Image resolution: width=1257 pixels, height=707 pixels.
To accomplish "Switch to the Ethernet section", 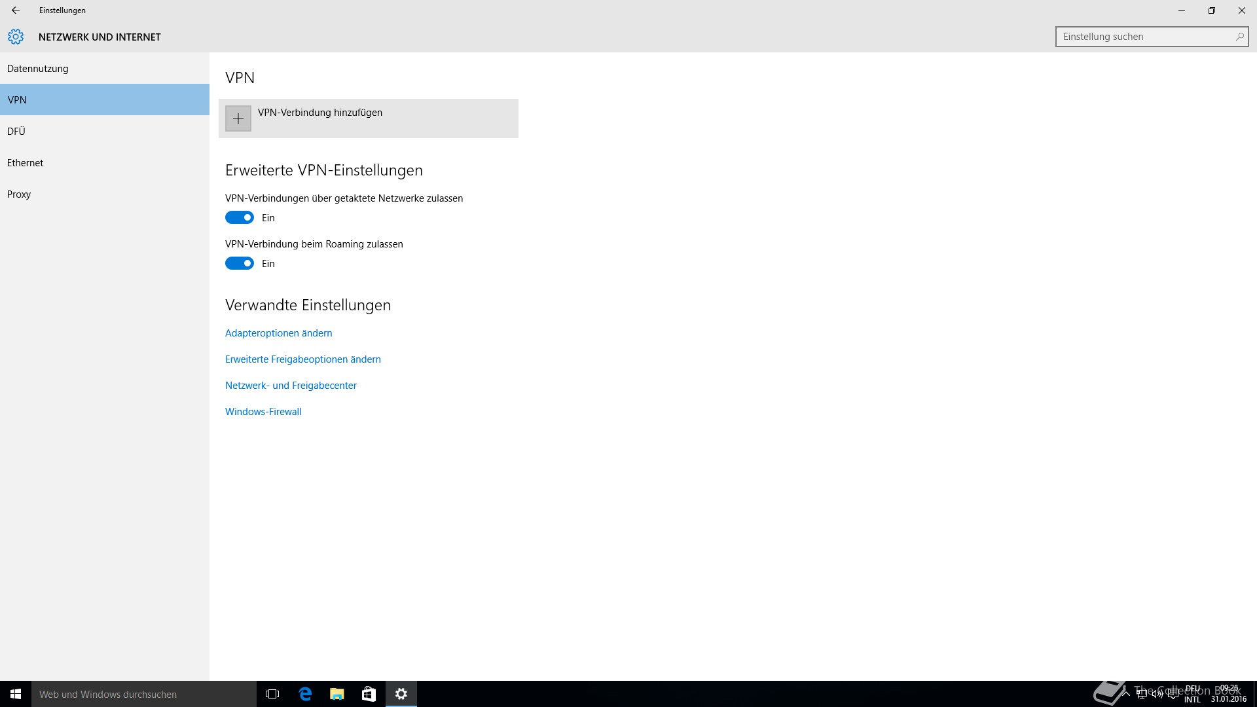I will pyautogui.click(x=26, y=163).
